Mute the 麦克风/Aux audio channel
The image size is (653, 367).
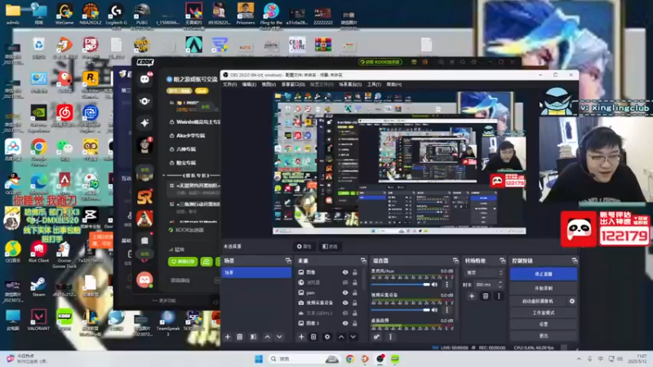pos(435,285)
